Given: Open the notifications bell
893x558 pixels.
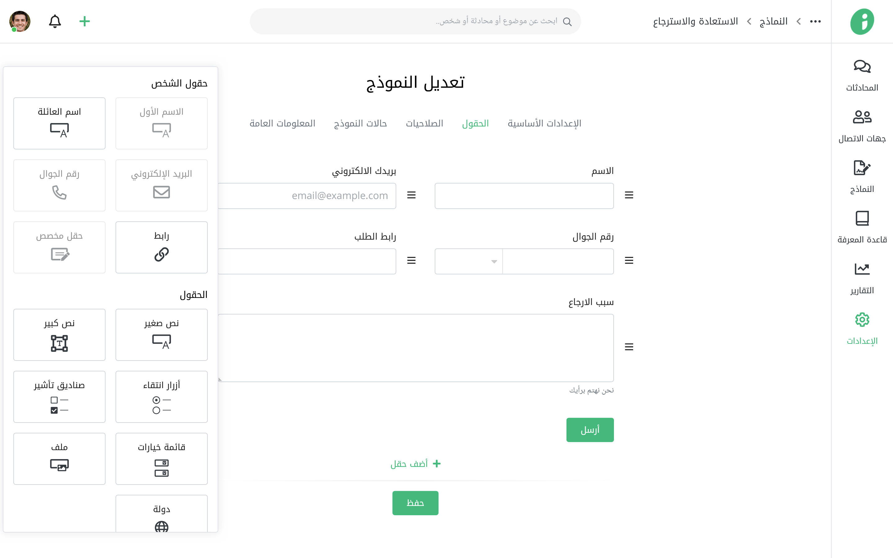Looking at the screenshot, I should (x=55, y=21).
